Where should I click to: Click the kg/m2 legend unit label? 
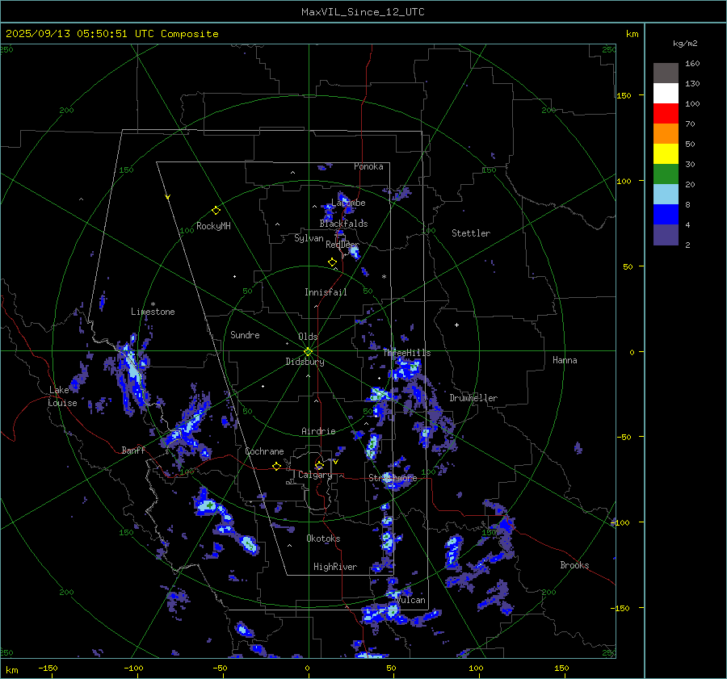pyautogui.click(x=685, y=44)
